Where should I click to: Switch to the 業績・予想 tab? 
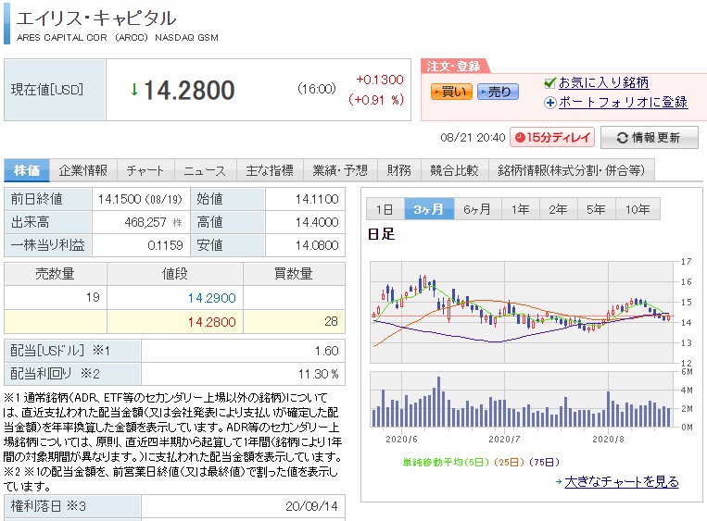(x=340, y=170)
